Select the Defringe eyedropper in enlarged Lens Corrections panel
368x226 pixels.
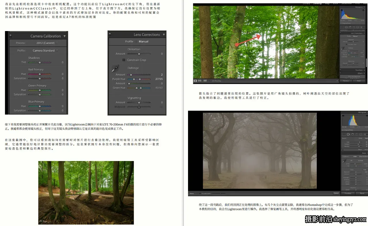click(x=115, y=69)
